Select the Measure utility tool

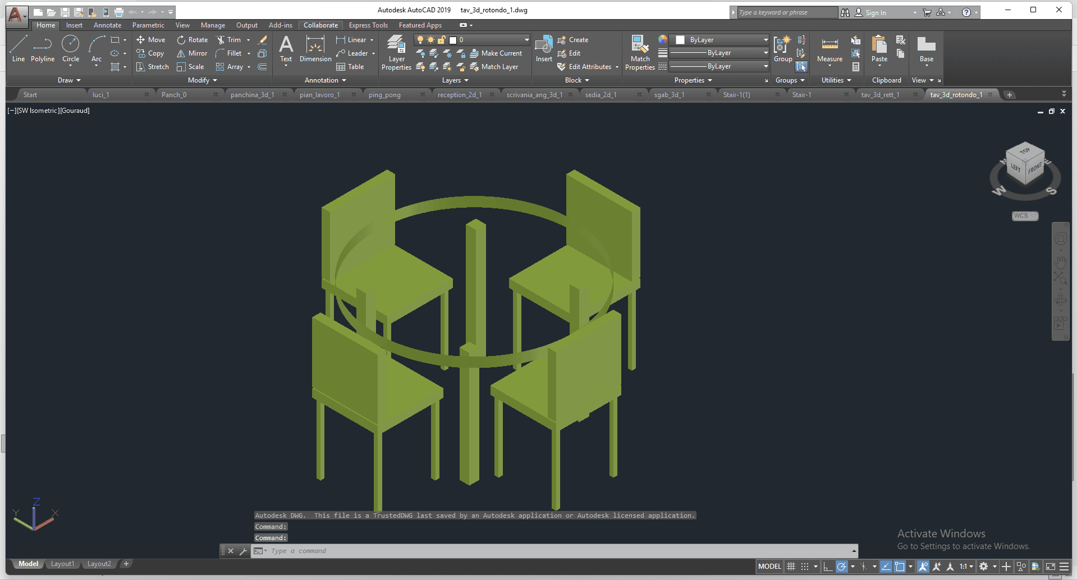(829, 49)
